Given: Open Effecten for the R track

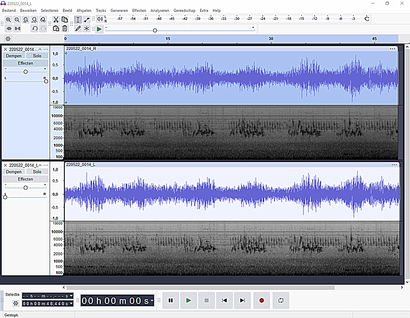Looking at the screenshot, I should click(x=26, y=63).
